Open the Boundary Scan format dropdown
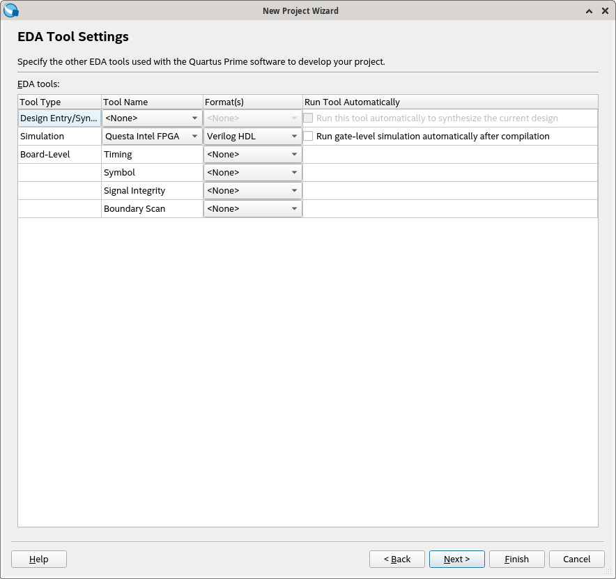 coord(253,208)
